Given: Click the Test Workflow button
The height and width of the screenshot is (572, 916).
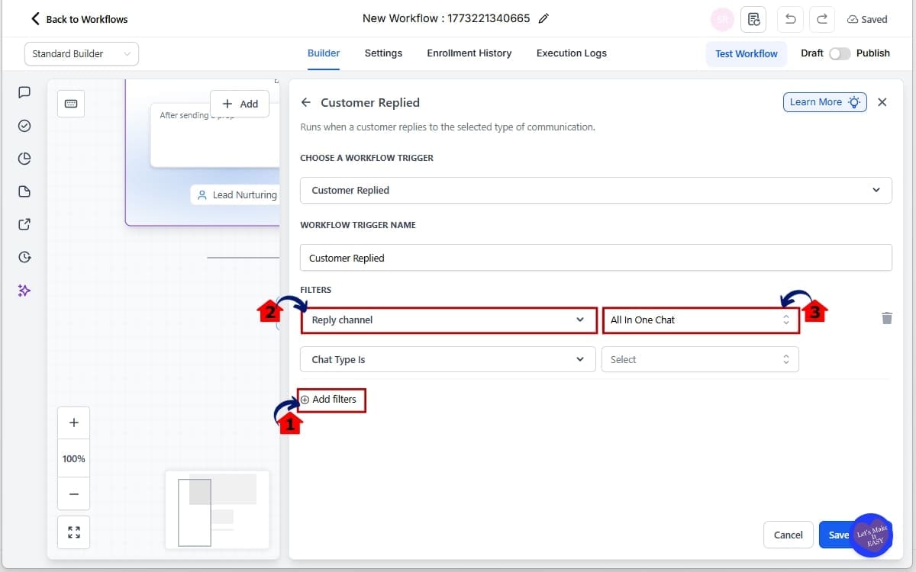Looking at the screenshot, I should coord(747,53).
